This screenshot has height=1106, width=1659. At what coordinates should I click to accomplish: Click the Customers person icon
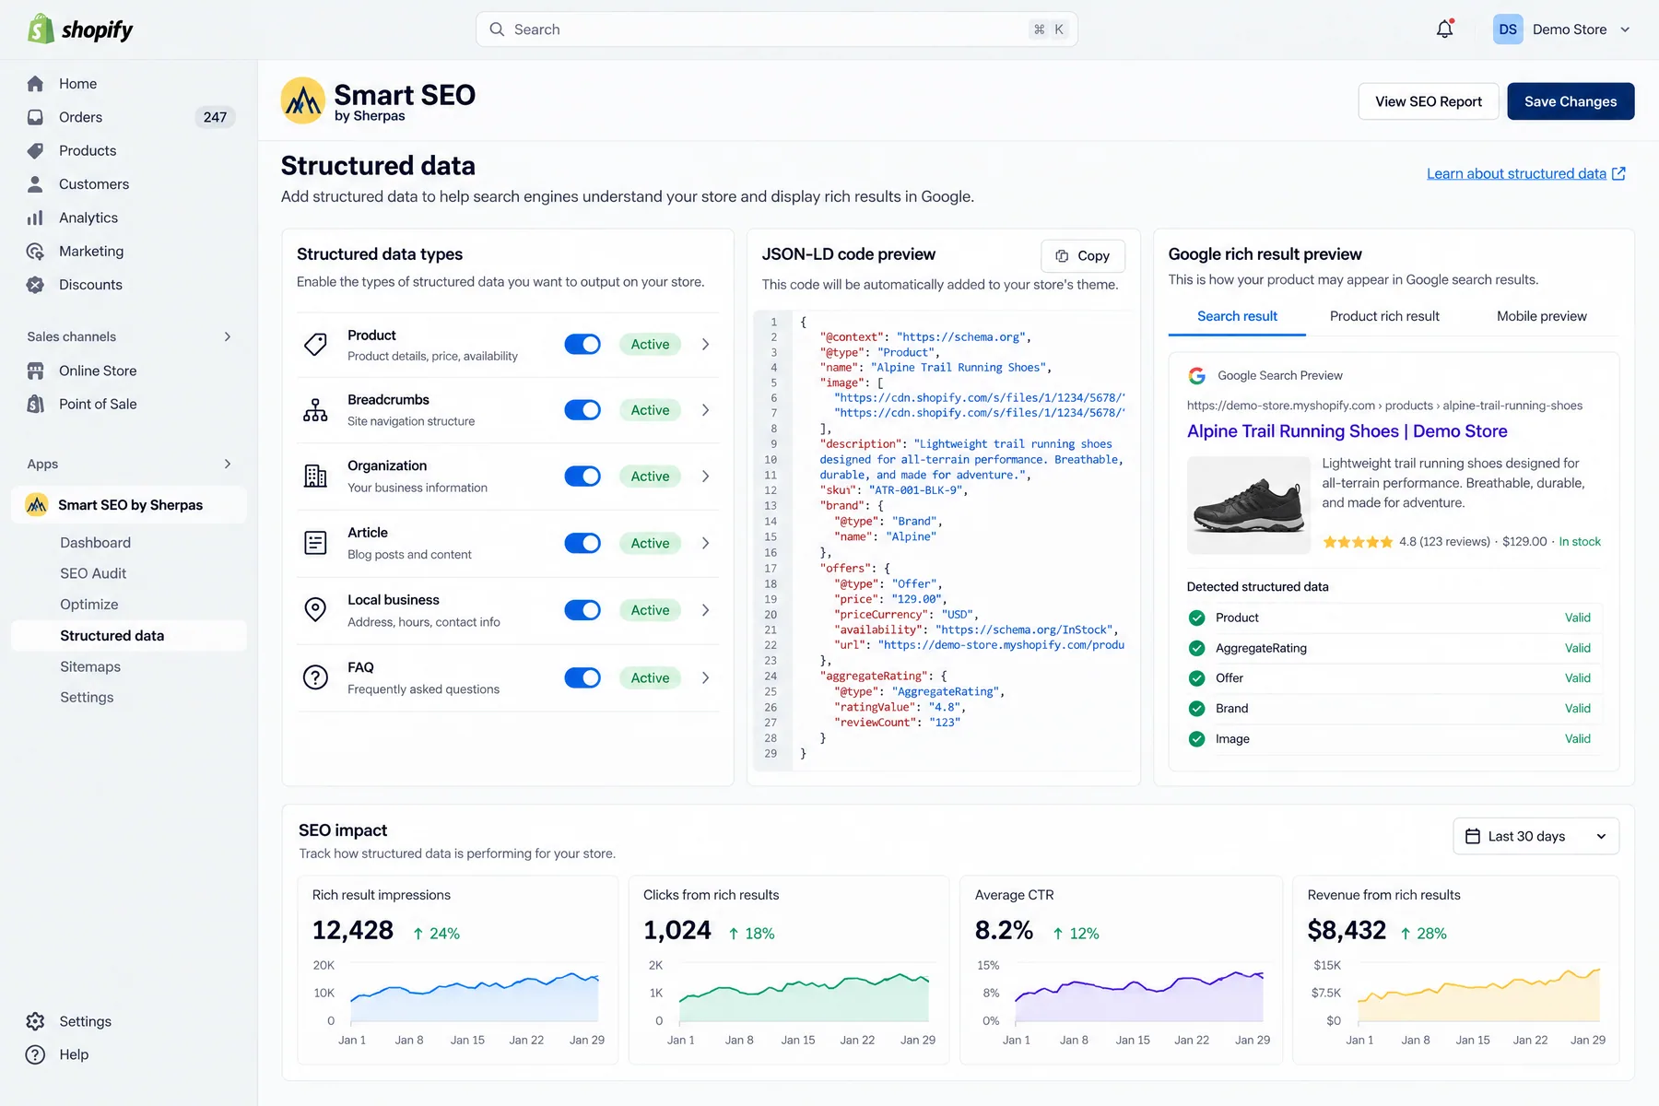(x=35, y=184)
